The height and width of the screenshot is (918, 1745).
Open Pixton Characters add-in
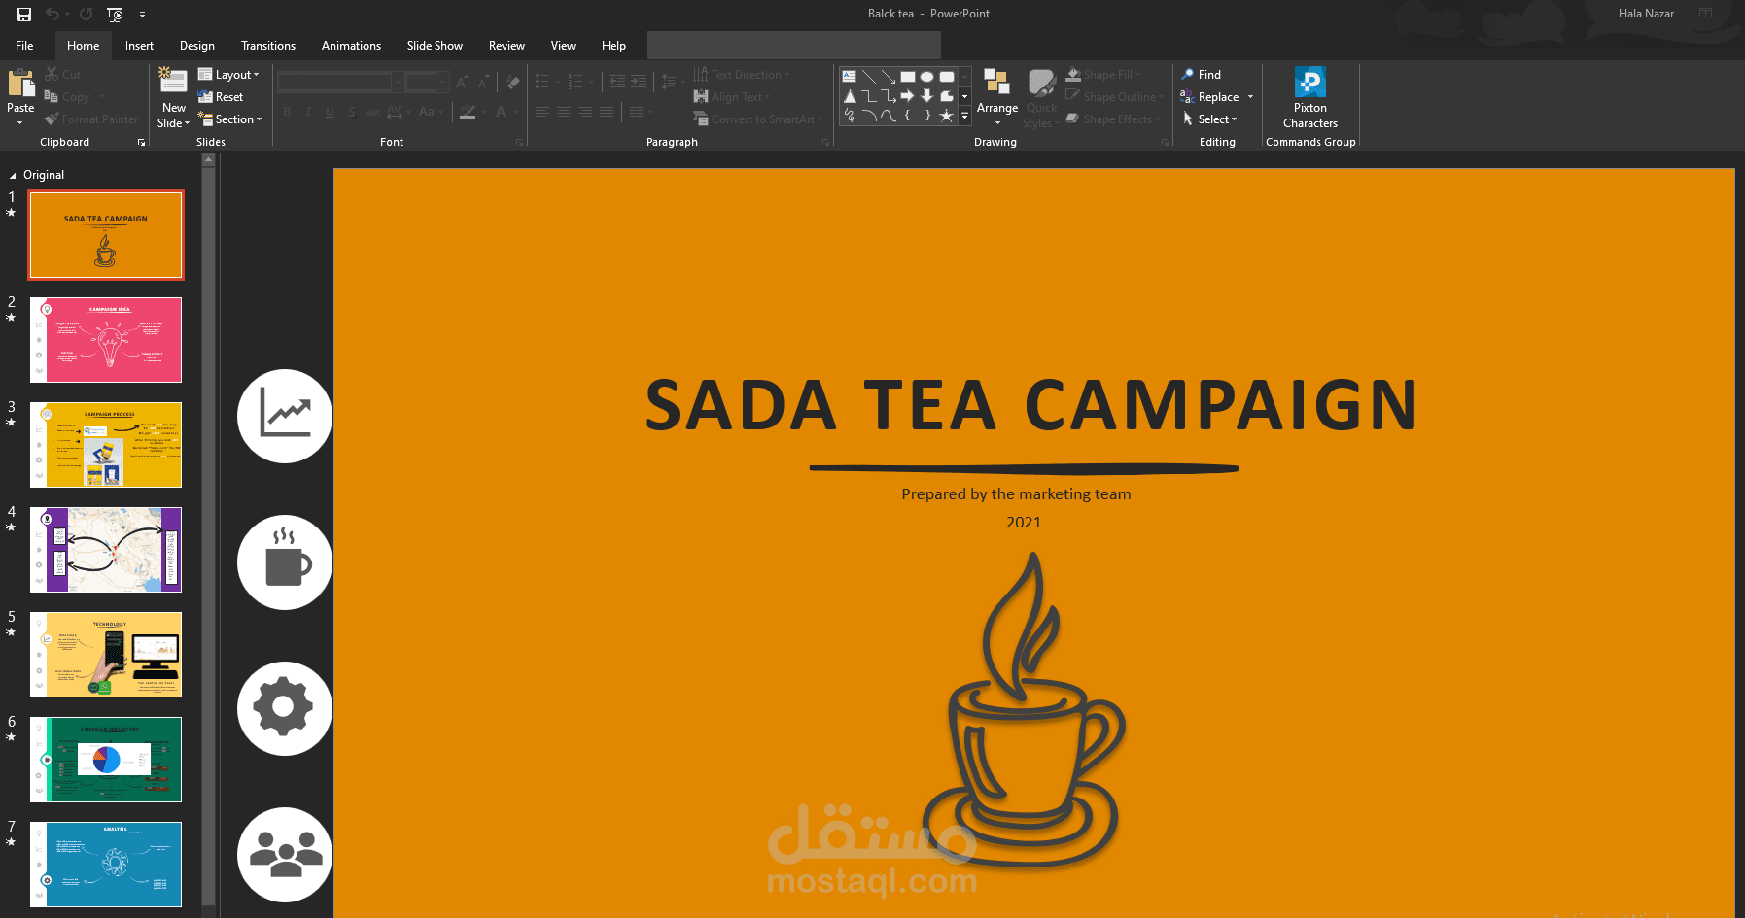point(1309,97)
